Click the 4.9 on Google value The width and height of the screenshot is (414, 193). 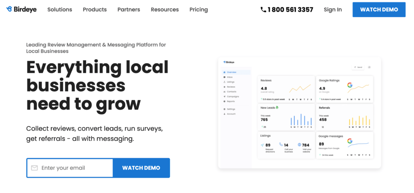pyautogui.click(x=322, y=89)
